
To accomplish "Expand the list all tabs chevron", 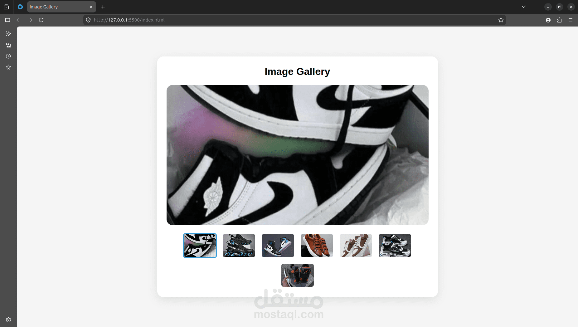I will [x=524, y=7].
